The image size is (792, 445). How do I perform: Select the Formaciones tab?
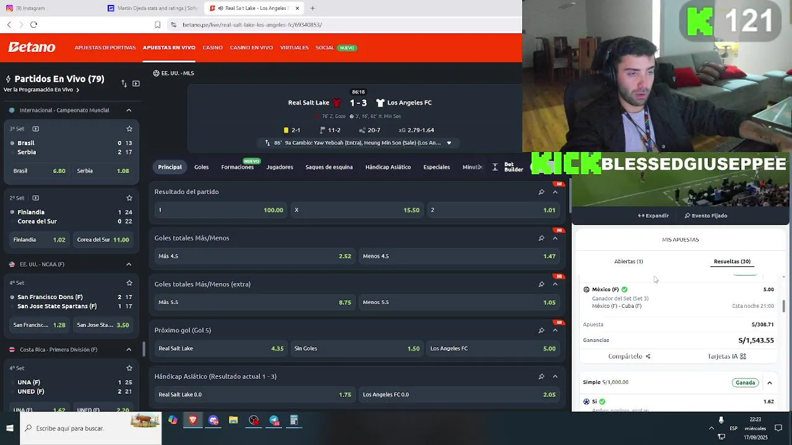coord(238,167)
